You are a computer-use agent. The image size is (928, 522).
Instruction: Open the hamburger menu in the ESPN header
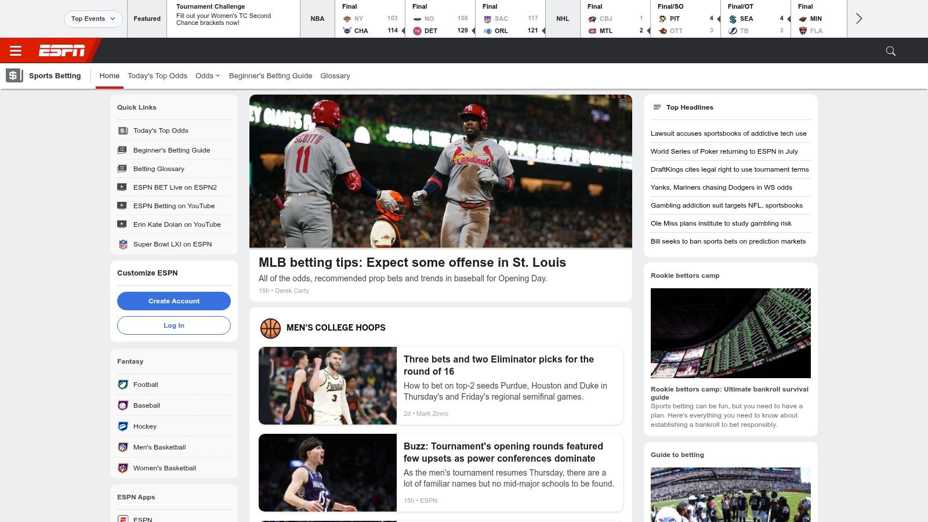point(16,51)
